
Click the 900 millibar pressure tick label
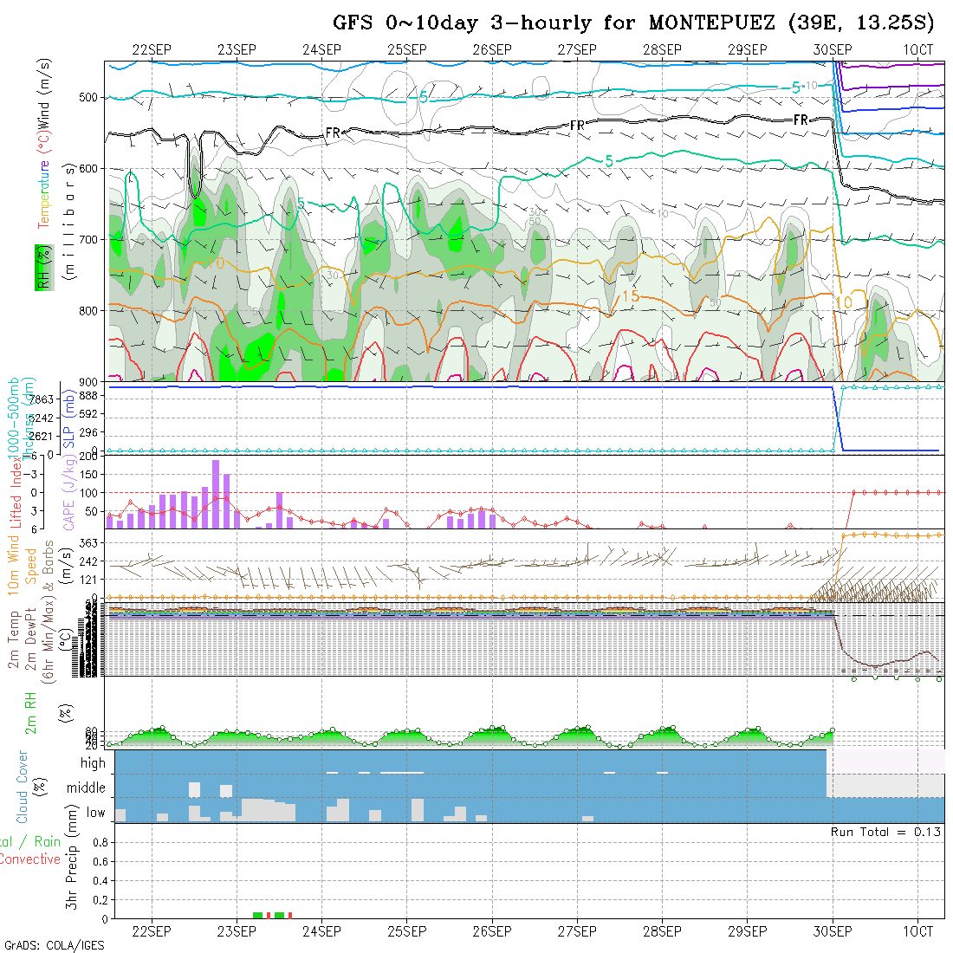[89, 381]
